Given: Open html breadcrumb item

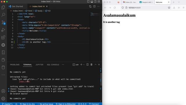Looking at the screenshot, I should [29, 11].
